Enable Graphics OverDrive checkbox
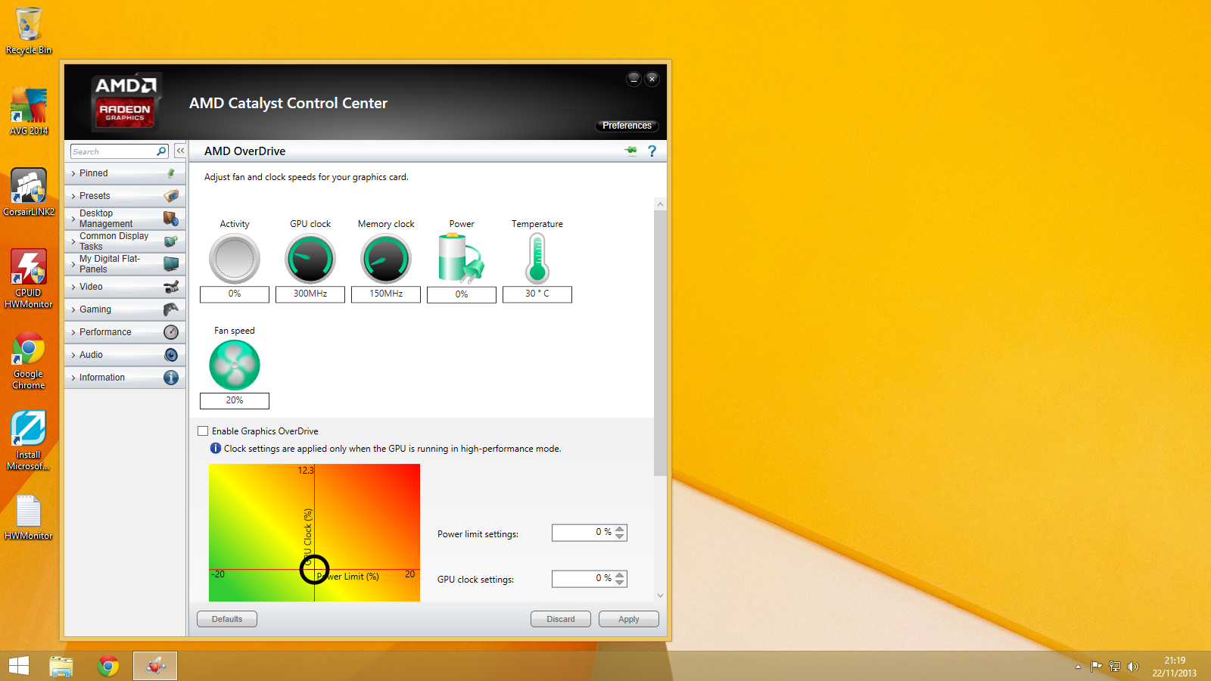1211x681 pixels. 202,431
